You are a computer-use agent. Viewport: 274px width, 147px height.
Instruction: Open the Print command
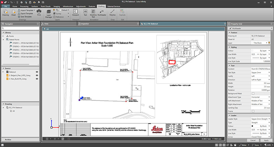(39, 12)
